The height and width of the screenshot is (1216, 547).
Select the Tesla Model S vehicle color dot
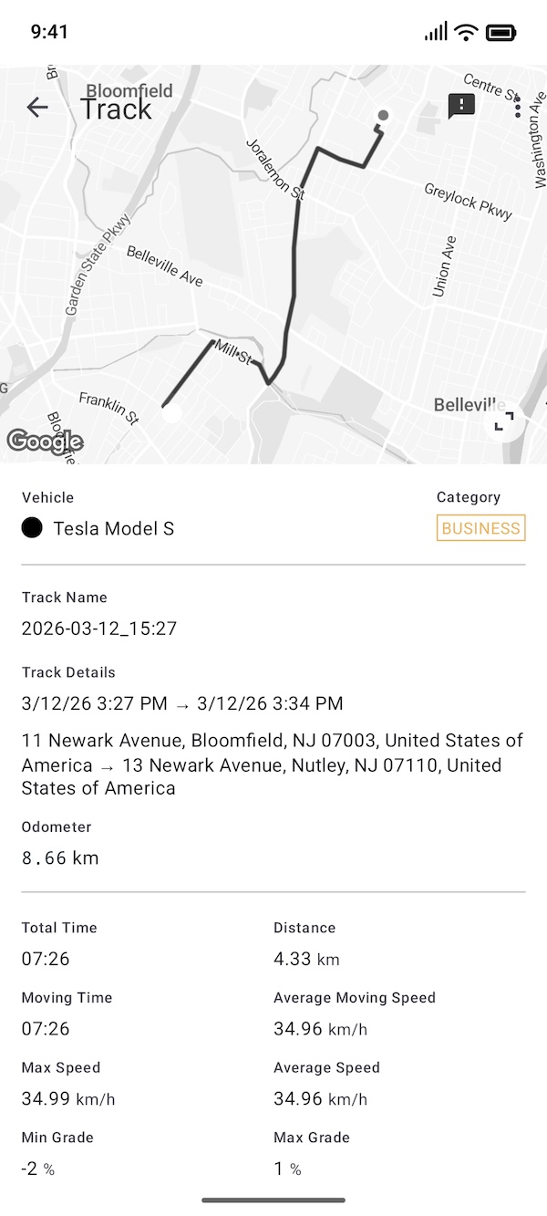coord(34,528)
